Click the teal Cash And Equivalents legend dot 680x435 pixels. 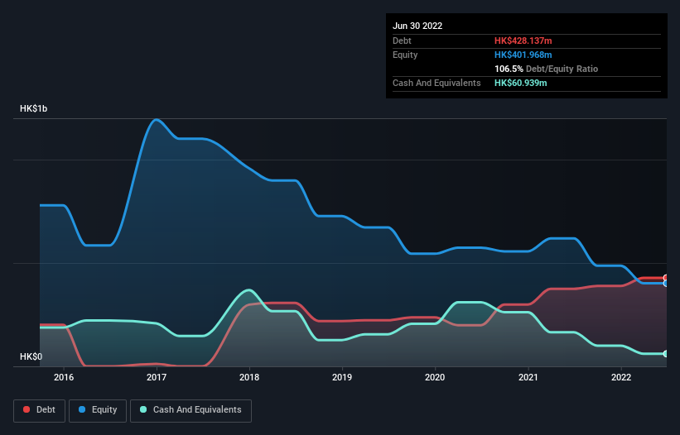[143, 409]
